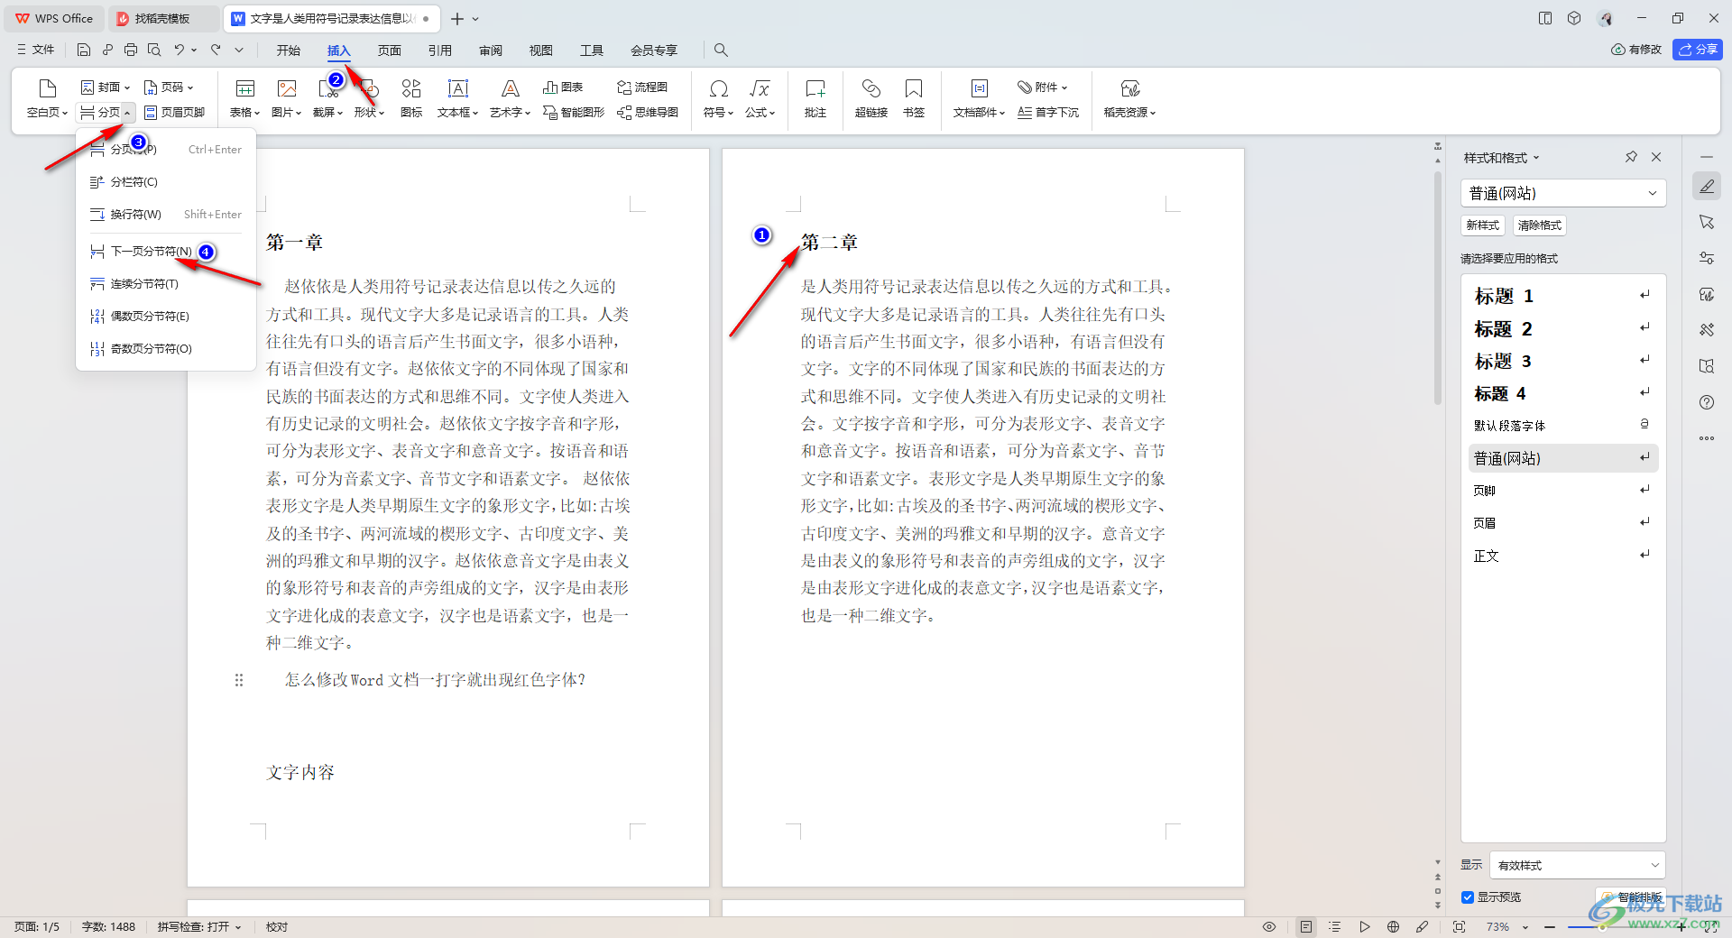
Task: Insert a Table (表格)
Action: click(244, 98)
